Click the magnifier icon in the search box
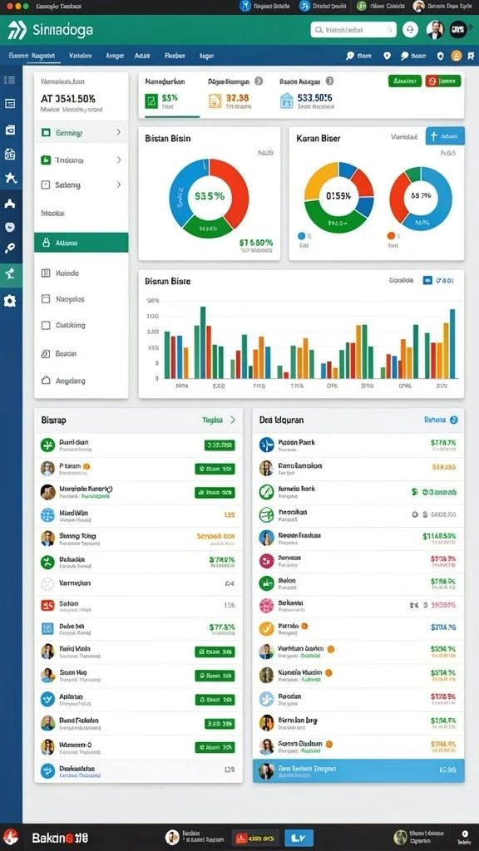 (x=319, y=31)
